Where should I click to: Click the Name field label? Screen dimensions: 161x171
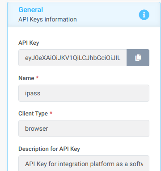click(26, 78)
